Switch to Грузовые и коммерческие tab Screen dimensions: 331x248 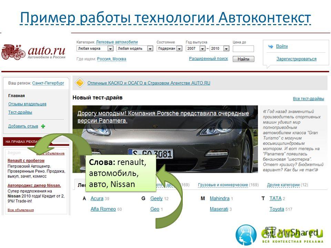(223, 185)
